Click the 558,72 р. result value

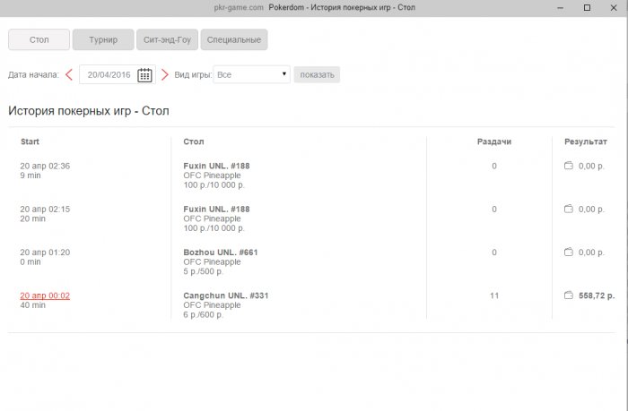click(597, 295)
